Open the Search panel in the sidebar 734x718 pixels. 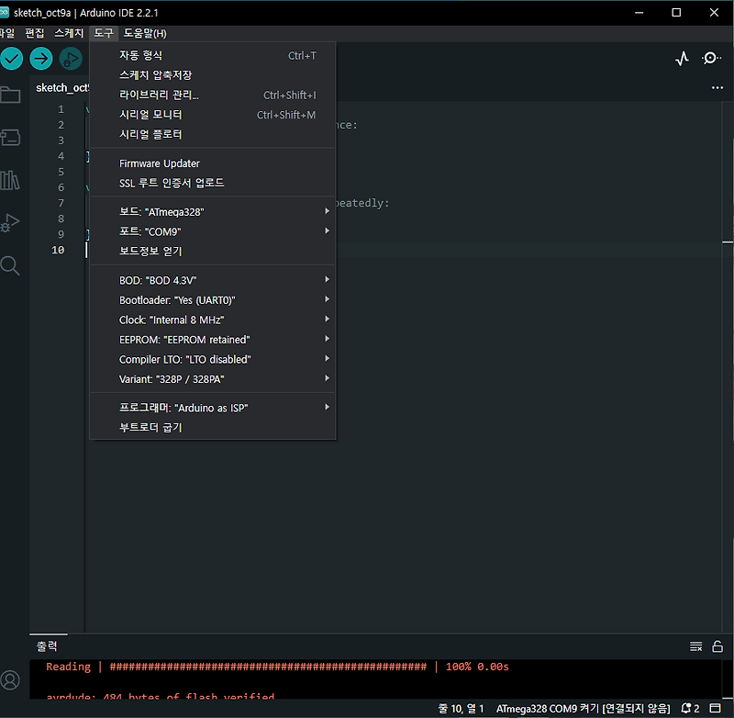point(10,265)
